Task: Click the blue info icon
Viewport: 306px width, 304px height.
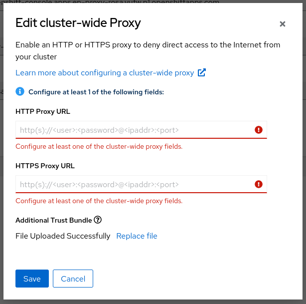Action: click(20, 91)
